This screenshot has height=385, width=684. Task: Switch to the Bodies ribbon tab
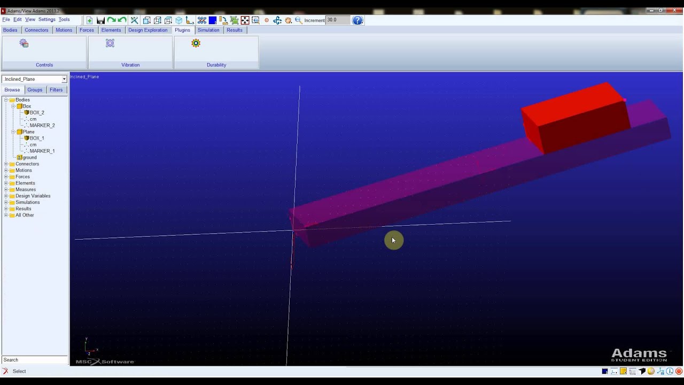tap(10, 30)
